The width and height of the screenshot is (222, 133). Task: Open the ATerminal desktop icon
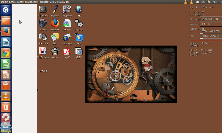pos(43,9)
